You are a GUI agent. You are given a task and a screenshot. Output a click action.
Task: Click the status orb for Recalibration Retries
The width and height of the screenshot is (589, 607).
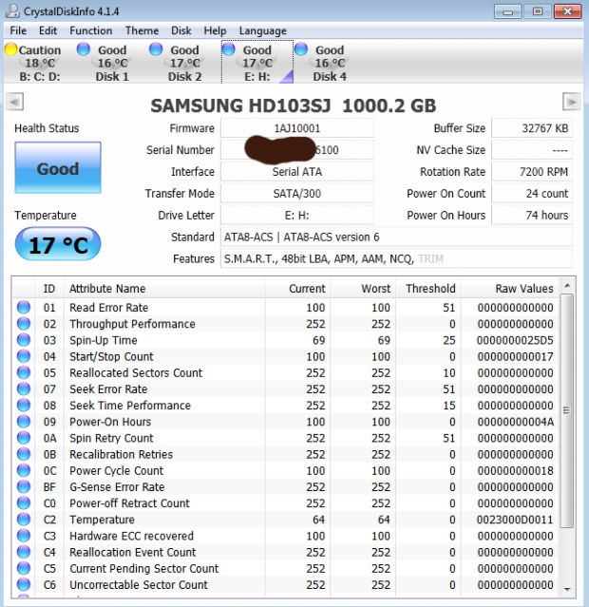[24, 454]
